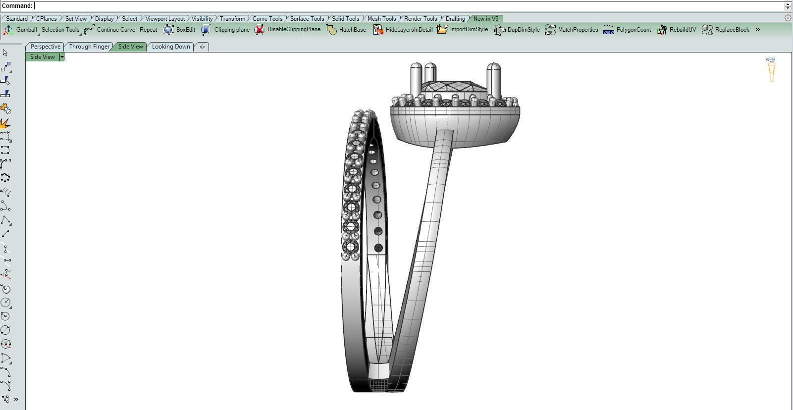Image resolution: width=793 pixels, height=410 pixels.
Task: Click the HideLayersInDetail icon
Action: pyautogui.click(x=378, y=30)
